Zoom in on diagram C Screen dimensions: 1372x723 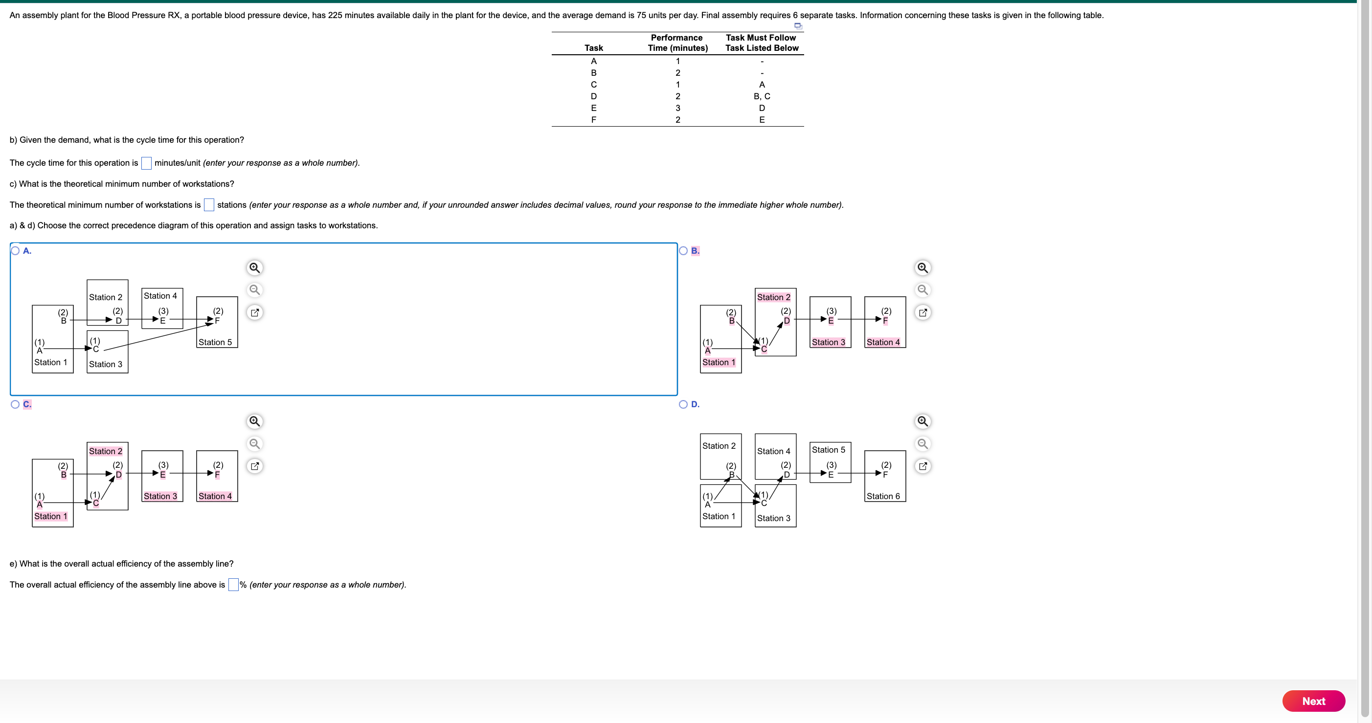tap(254, 422)
